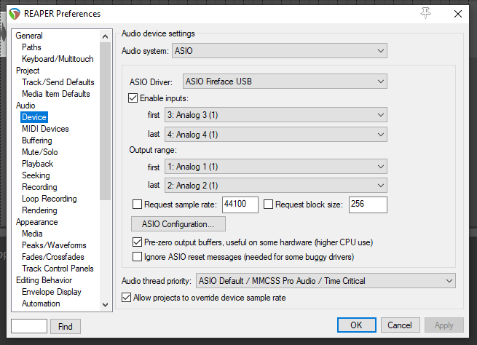The image size is (477, 345).
Task: Enable Request sample rate checkbox
Action: pyautogui.click(x=138, y=205)
